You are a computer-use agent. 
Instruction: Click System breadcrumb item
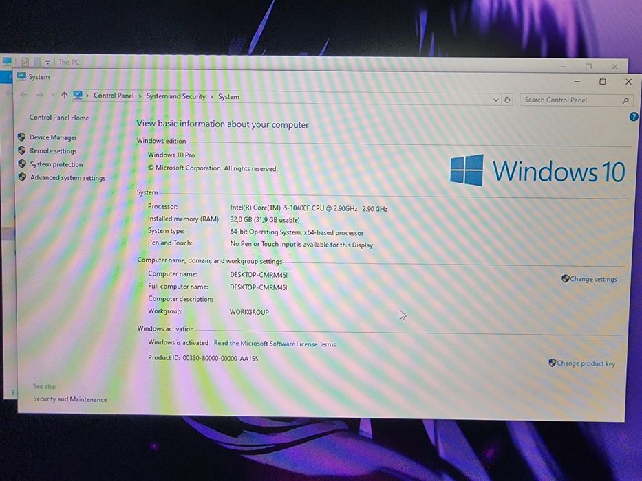click(x=228, y=96)
